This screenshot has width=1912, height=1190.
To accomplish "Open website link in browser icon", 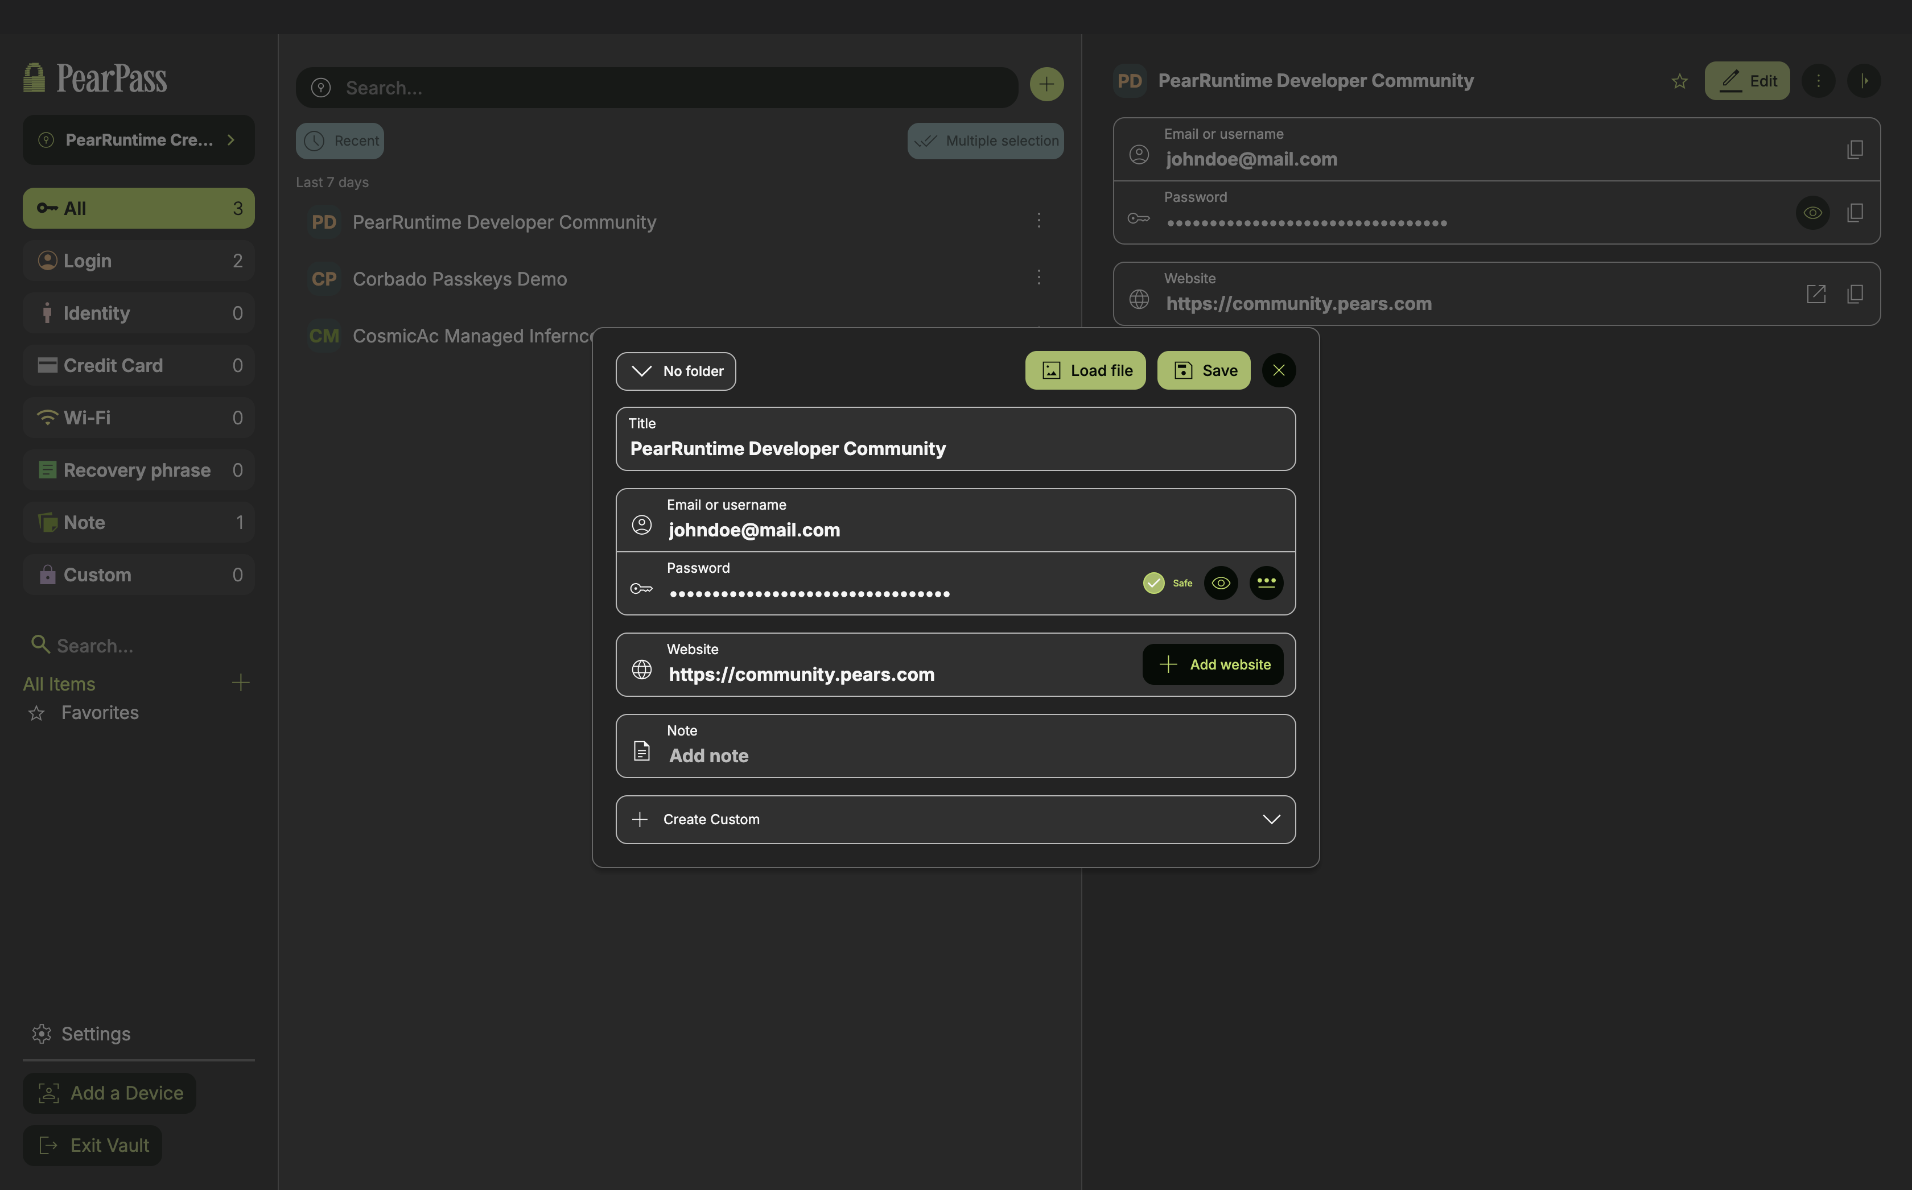I will pos(1815,294).
